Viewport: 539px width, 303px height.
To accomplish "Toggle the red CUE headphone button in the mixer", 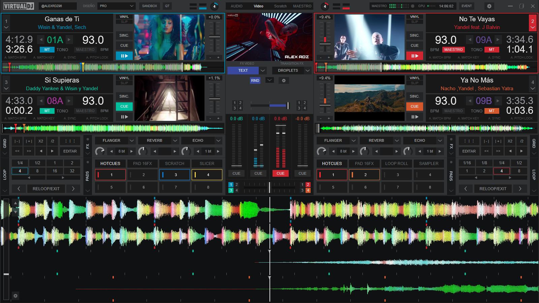I will [x=280, y=173].
